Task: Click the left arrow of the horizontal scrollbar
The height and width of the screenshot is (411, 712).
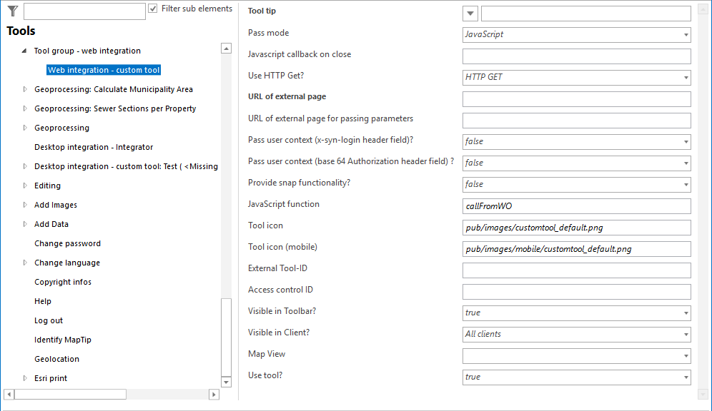Action: pos(9,394)
